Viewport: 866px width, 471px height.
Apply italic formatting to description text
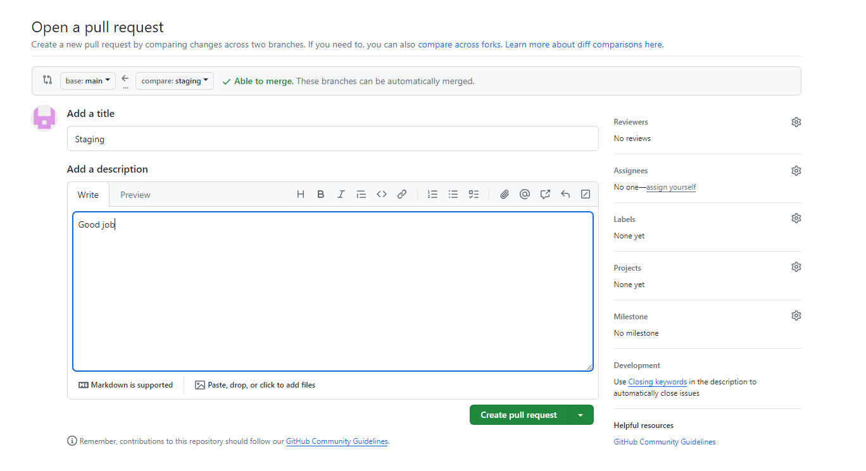click(341, 195)
